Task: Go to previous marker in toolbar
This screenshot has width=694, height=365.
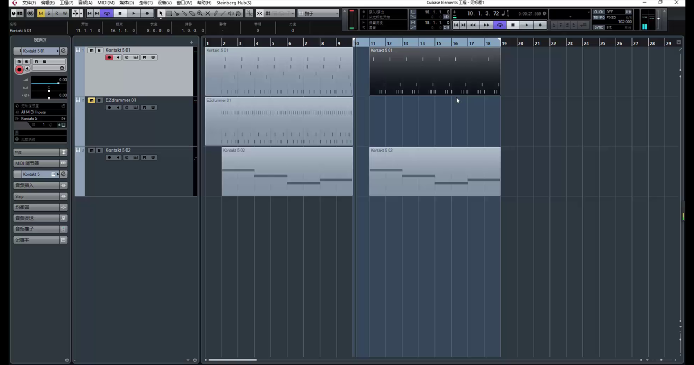Action: pyautogui.click(x=90, y=13)
